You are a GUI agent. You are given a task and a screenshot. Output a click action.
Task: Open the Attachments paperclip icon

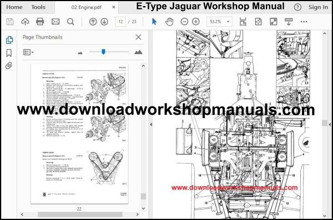(x=9, y=65)
